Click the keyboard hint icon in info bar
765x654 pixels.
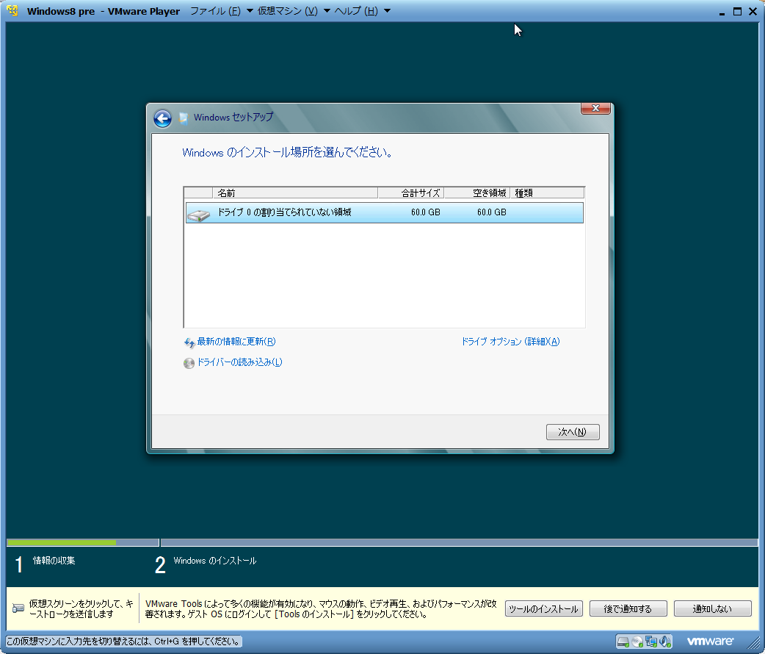pos(18,608)
